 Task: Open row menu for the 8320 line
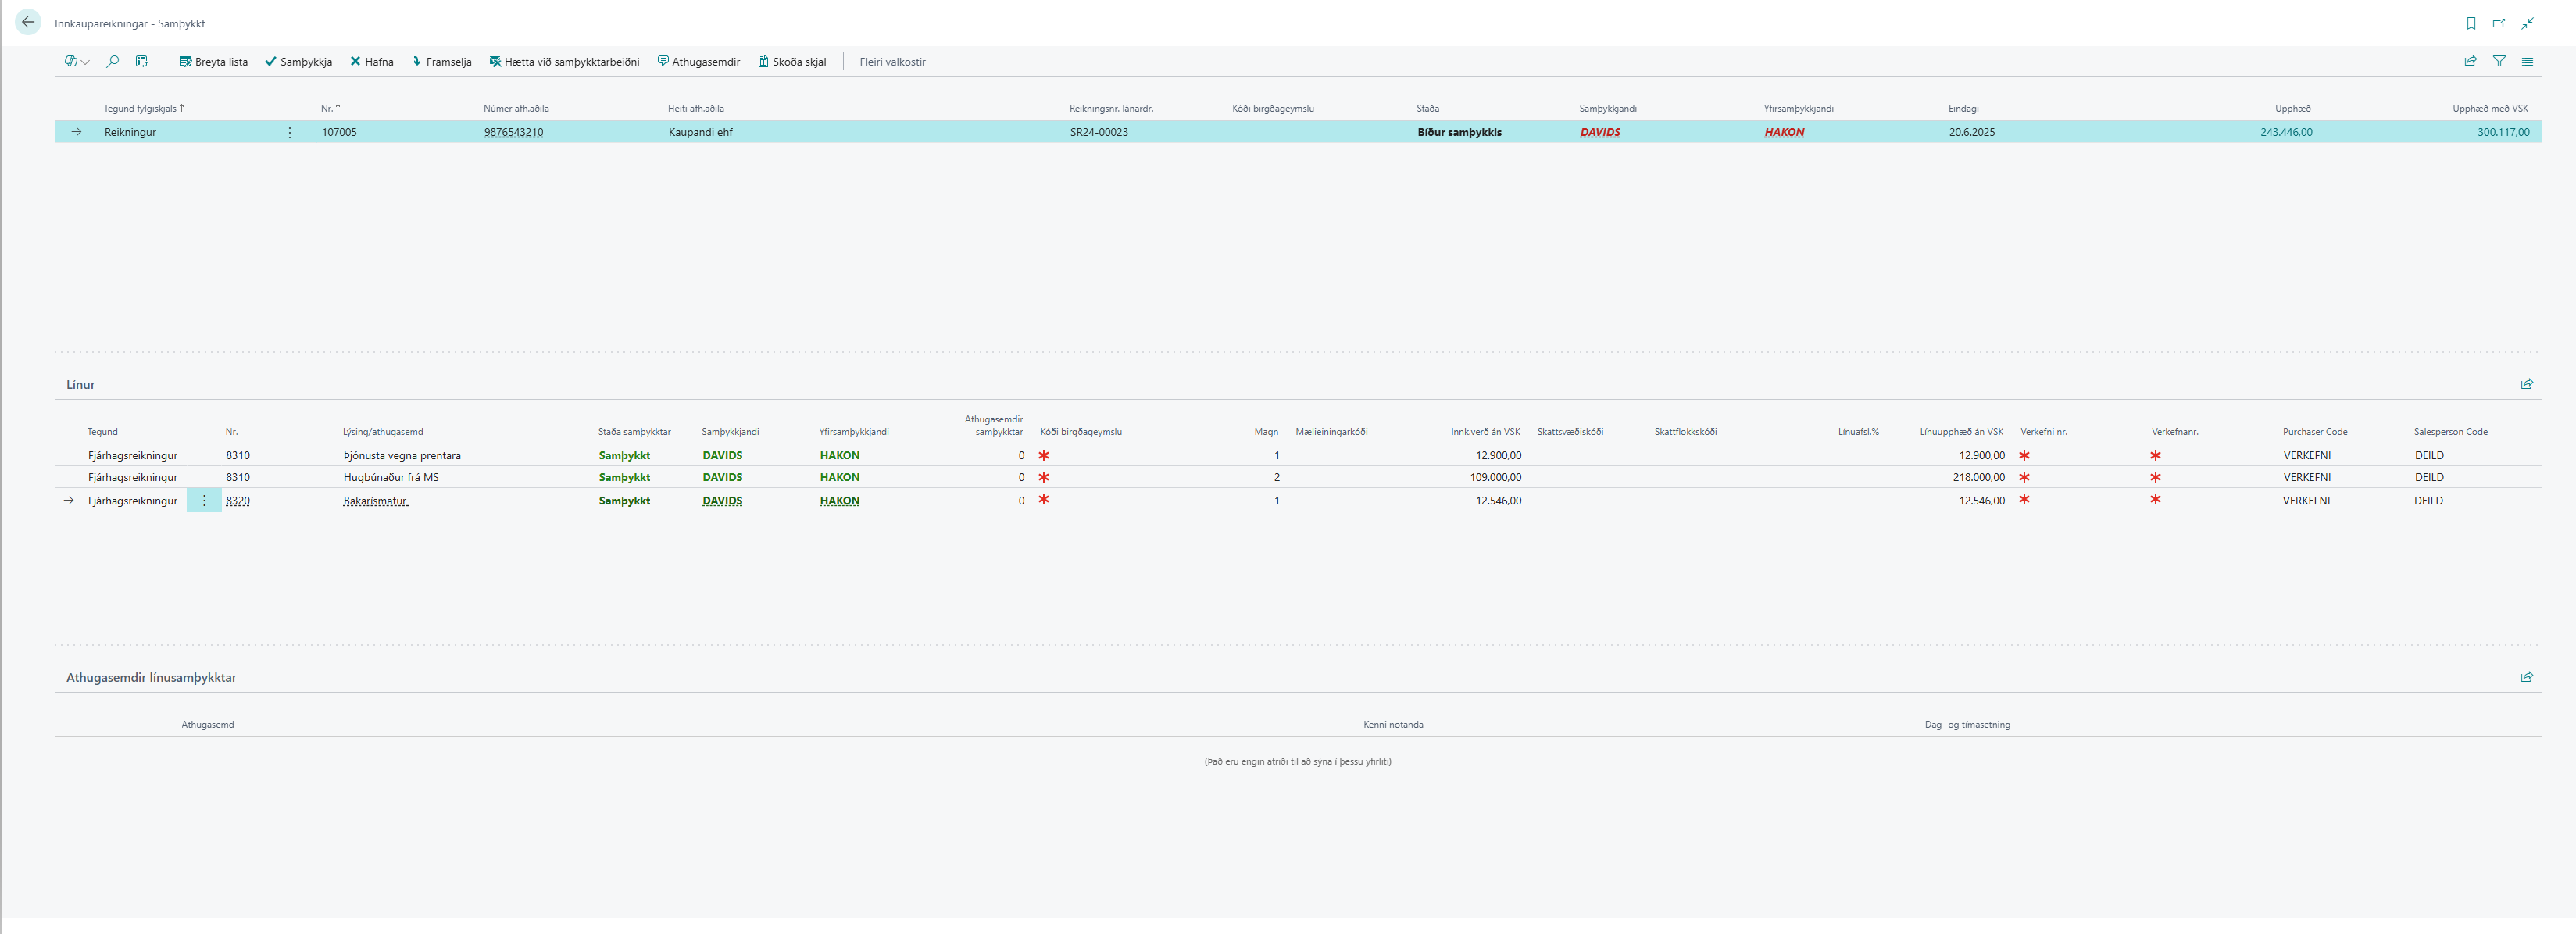tap(204, 500)
